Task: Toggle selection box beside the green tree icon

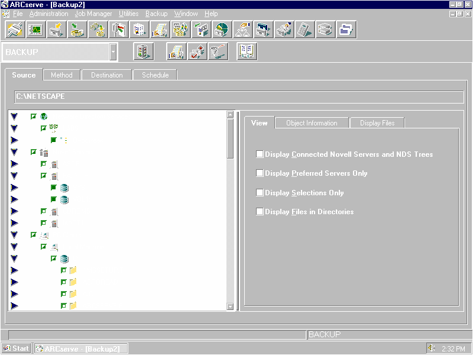Action: pos(43,128)
